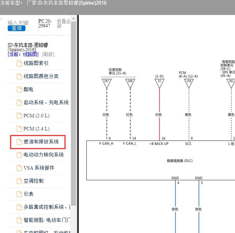Click the sidebar vertical scrollbar thumb

73,113
